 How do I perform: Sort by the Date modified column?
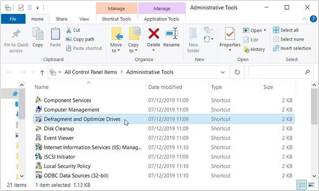[x=165, y=87]
